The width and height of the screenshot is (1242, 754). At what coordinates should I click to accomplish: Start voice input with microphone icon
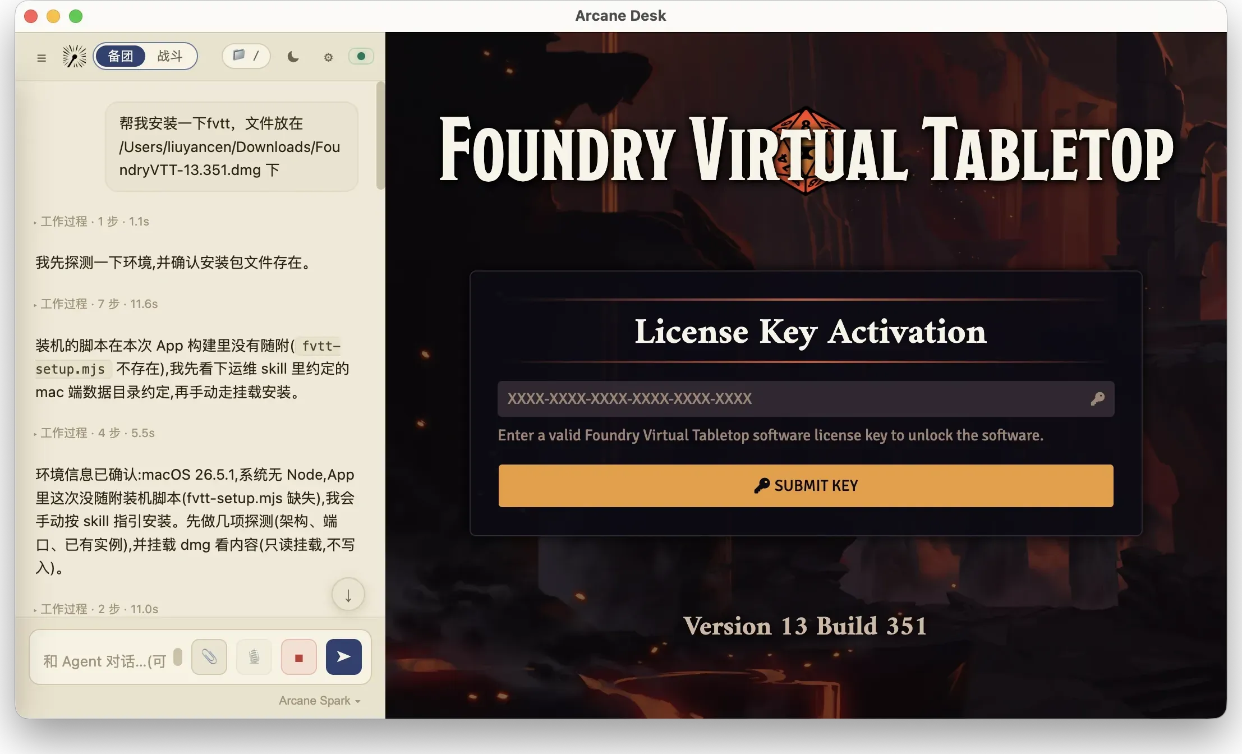coord(254,657)
